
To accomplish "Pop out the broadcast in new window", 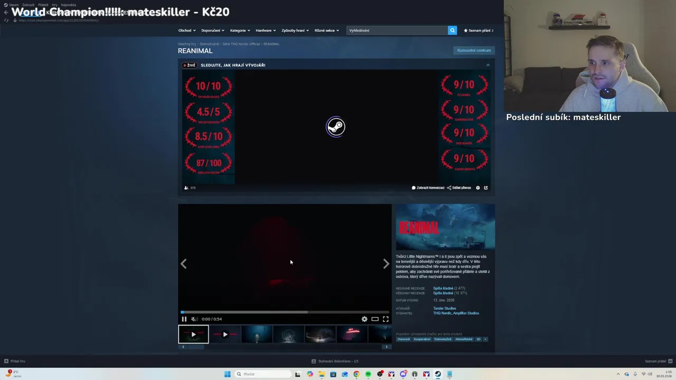I will [486, 188].
